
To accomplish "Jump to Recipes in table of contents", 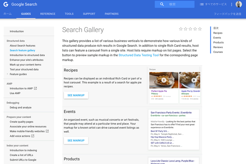I will [x=218, y=33].
